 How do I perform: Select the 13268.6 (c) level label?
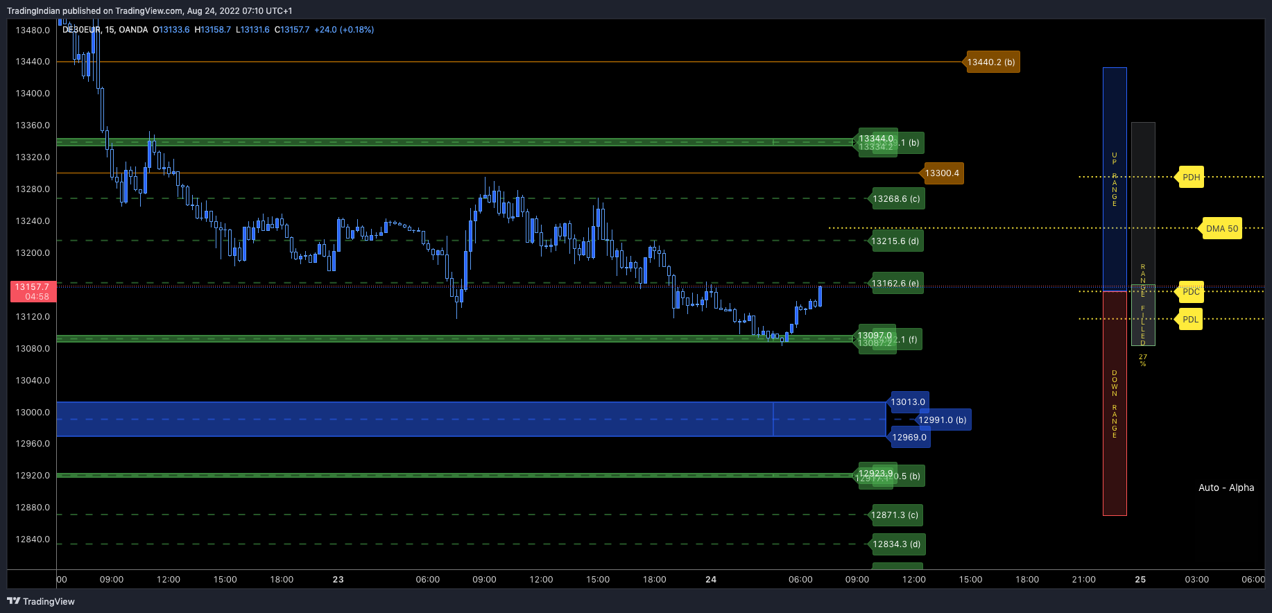pyautogui.click(x=895, y=199)
